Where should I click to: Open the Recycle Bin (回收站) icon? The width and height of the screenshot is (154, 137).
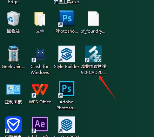(13, 18)
